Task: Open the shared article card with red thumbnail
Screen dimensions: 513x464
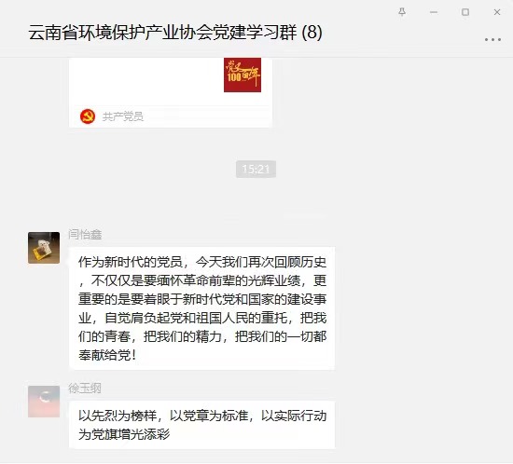Action: pyautogui.click(x=171, y=92)
